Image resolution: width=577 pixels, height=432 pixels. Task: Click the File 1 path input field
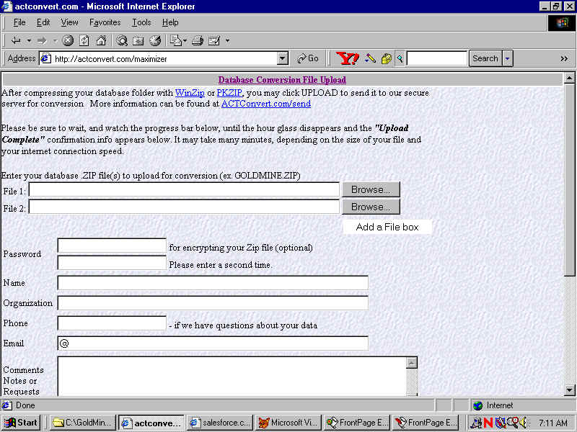(184, 190)
